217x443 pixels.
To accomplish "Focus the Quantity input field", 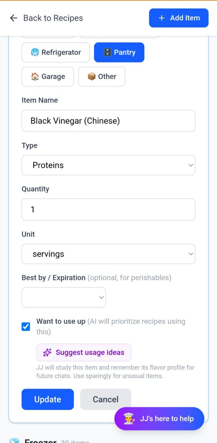I will (x=108, y=209).
